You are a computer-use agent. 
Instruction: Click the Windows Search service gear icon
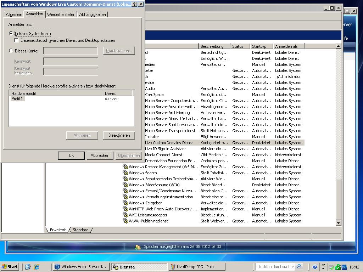[x=125, y=172]
